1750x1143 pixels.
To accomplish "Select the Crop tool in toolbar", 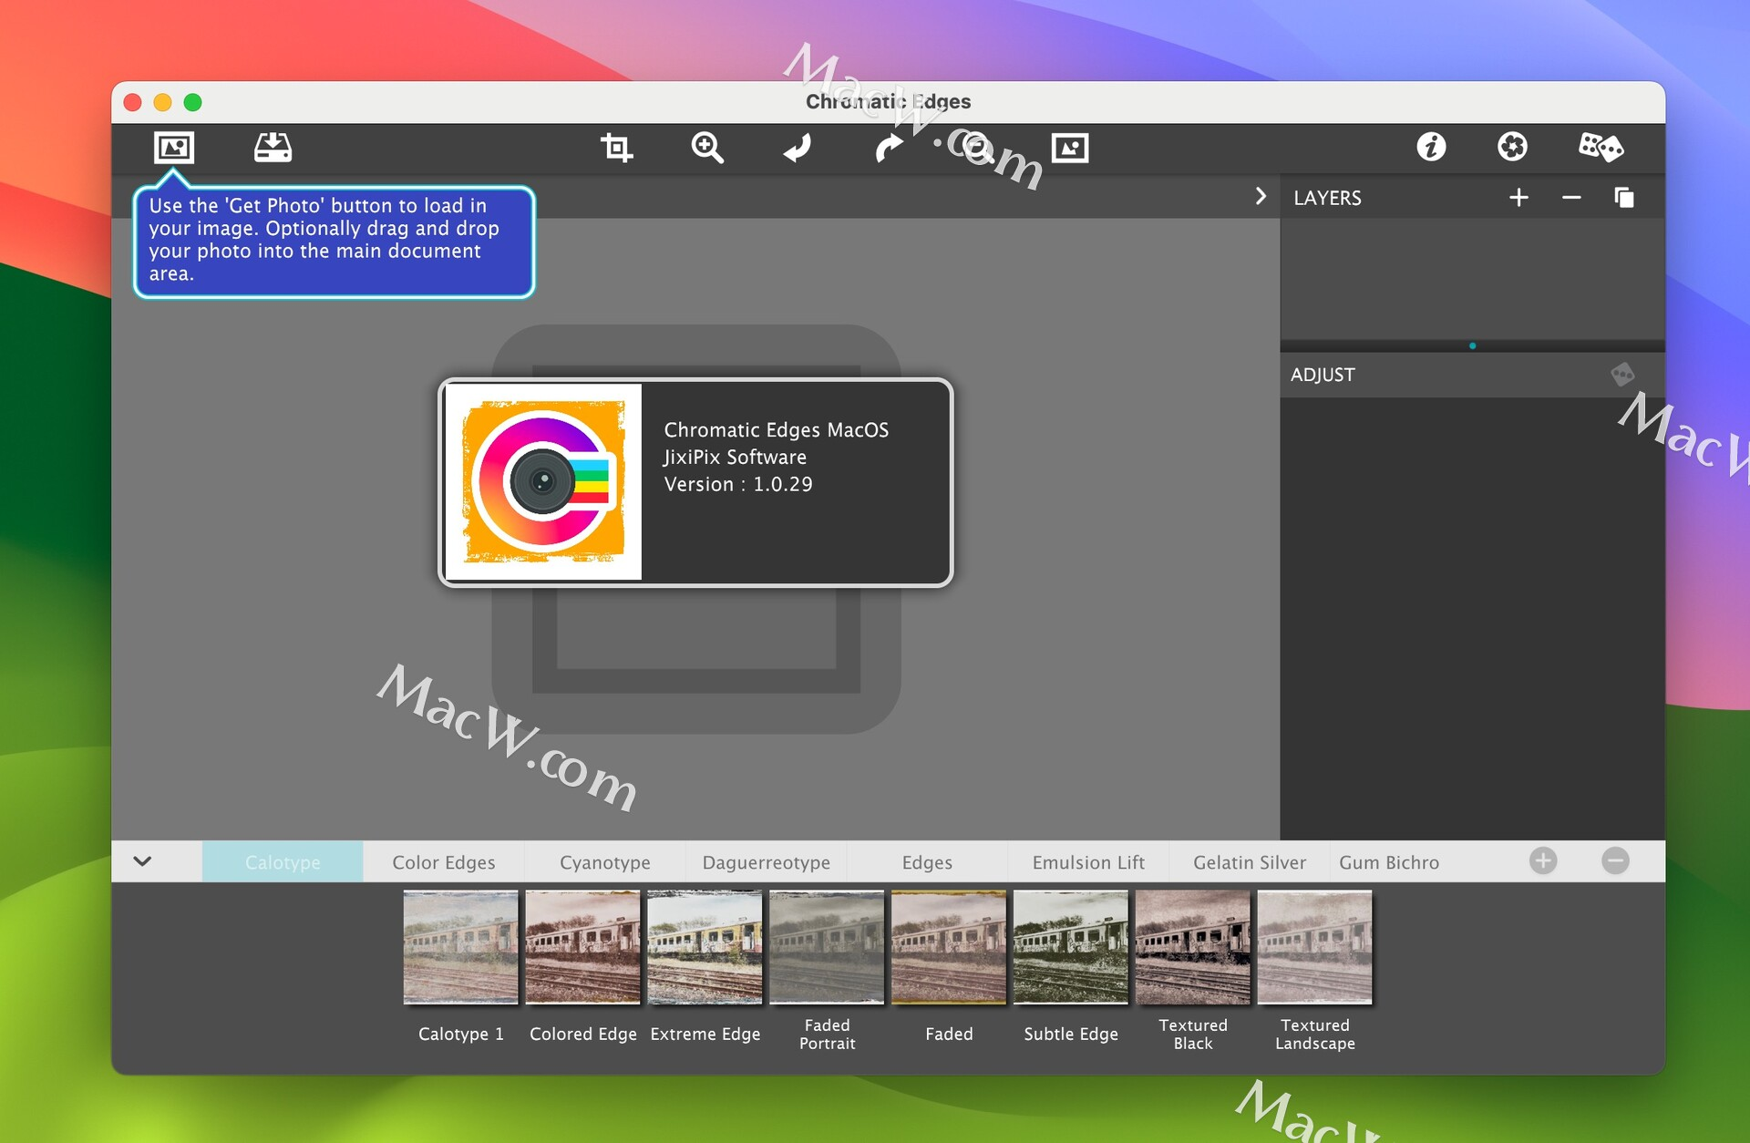I will [x=616, y=144].
